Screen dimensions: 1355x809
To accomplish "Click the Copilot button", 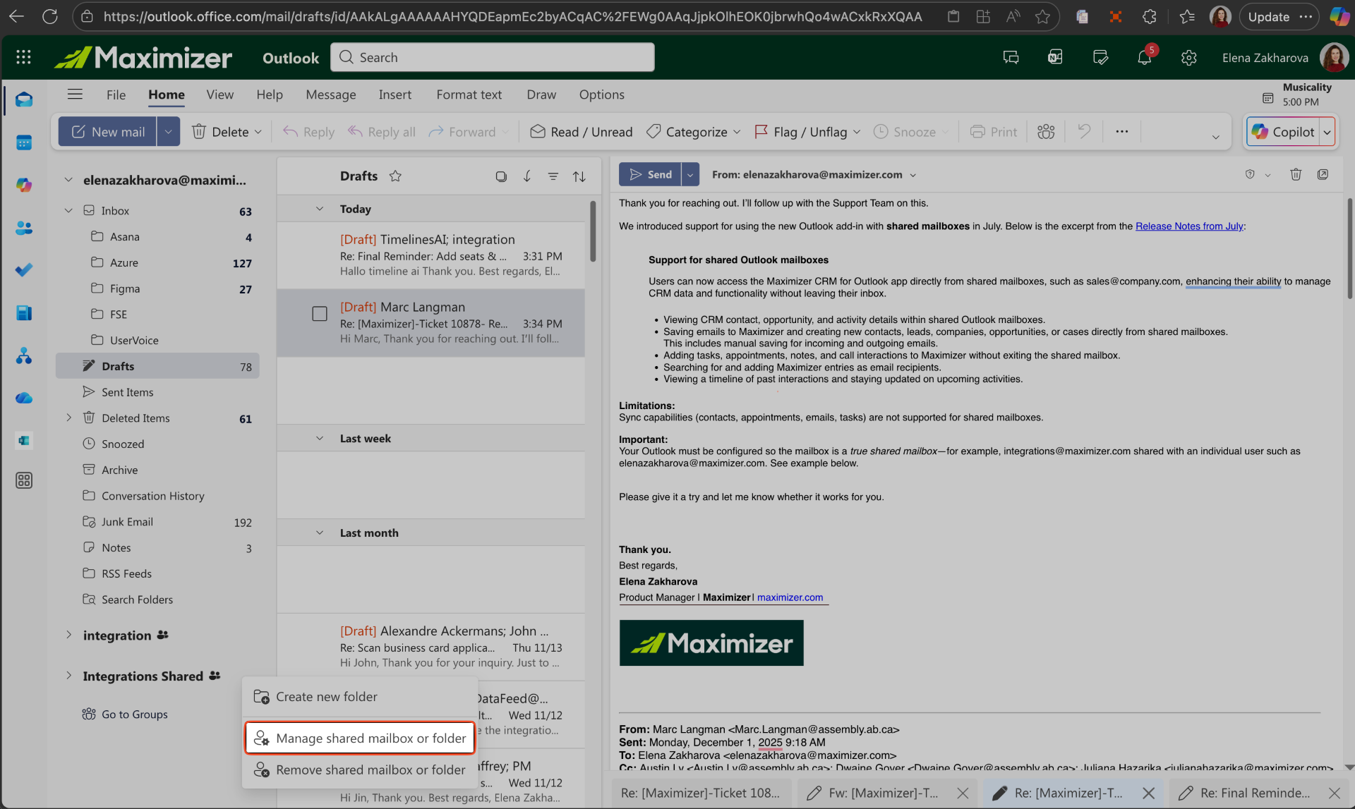I will [1284, 132].
